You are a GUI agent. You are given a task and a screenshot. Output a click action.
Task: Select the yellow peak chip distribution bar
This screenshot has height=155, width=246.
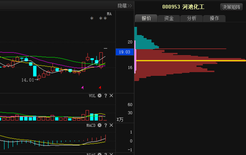coord(191,61)
